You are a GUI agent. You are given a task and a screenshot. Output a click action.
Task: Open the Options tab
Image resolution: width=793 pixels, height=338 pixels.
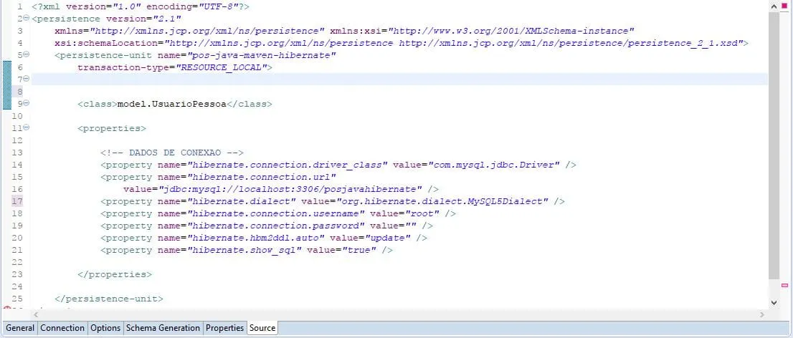pos(105,328)
